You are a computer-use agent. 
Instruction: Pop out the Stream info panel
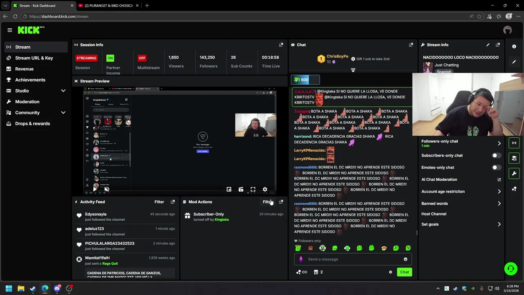tap(498, 45)
